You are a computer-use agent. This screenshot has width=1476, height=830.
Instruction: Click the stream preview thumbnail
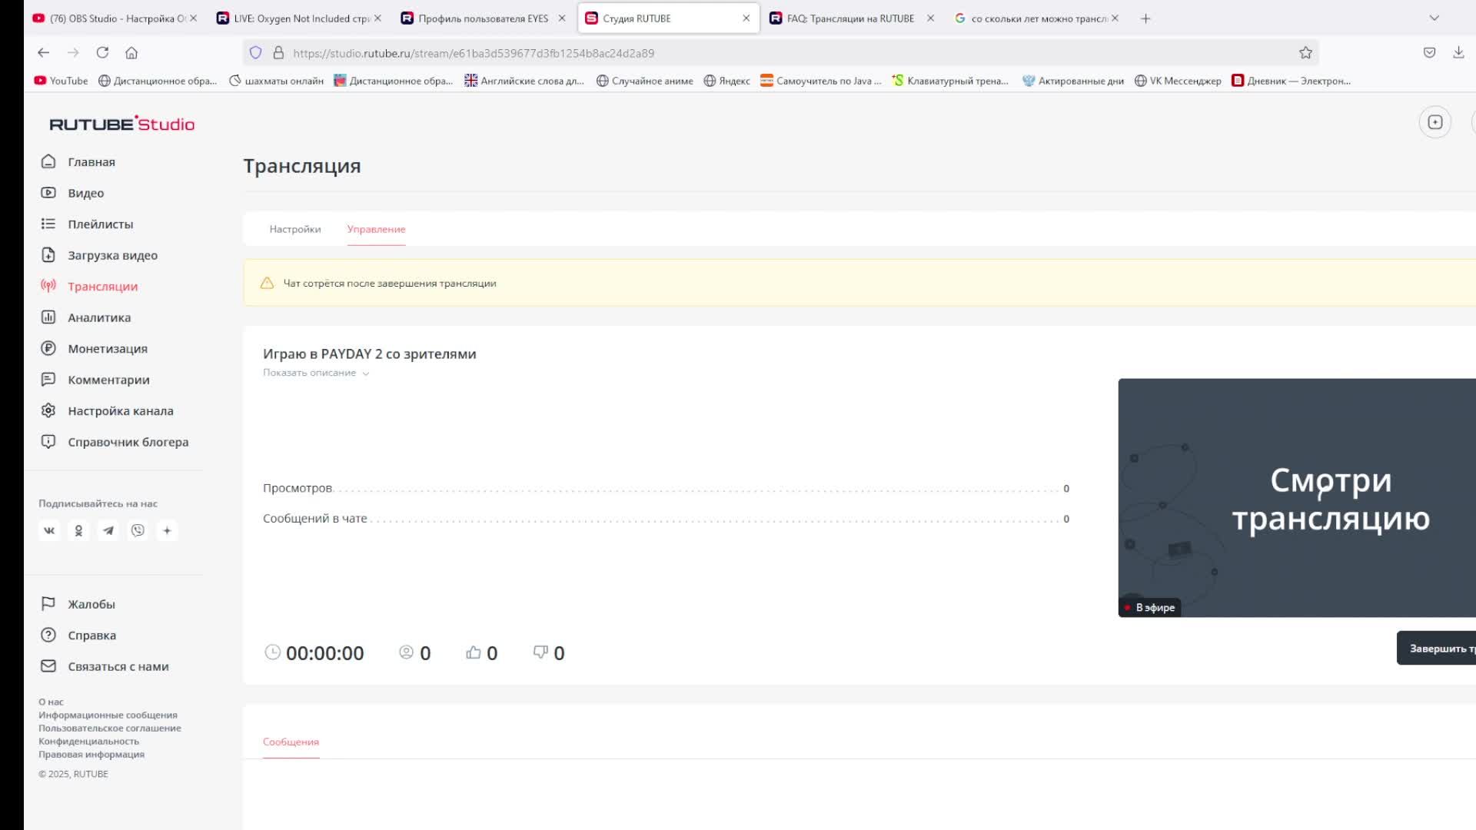pyautogui.click(x=1296, y=498)
